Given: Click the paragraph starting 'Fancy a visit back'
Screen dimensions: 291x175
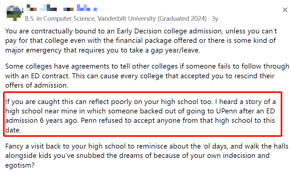Looking at the screenshot, I should pos(147,156).
